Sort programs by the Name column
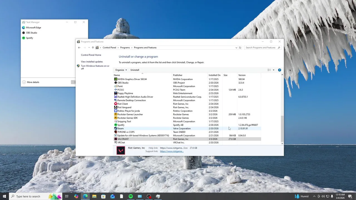356x200 pixels. [x=143, y=75]
